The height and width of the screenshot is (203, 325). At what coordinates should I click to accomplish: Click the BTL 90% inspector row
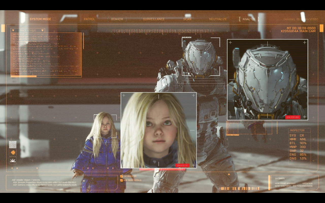pyautogui.click(x=298, y=143)
